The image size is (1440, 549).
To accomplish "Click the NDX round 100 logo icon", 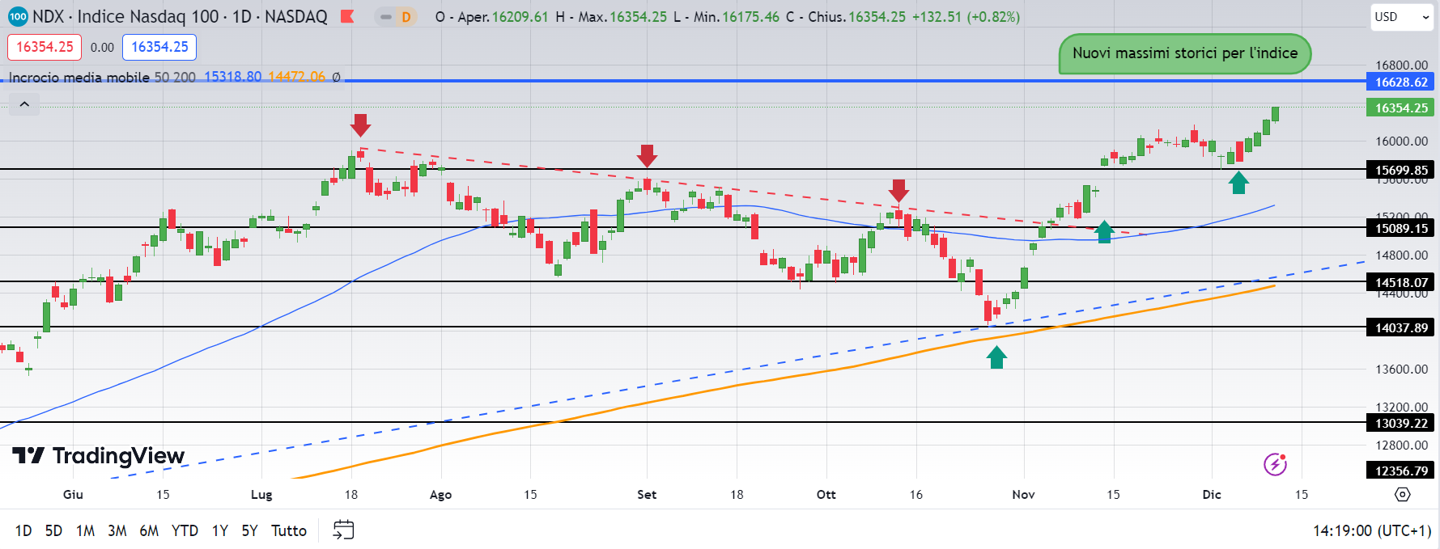I will tap(18, 16).
